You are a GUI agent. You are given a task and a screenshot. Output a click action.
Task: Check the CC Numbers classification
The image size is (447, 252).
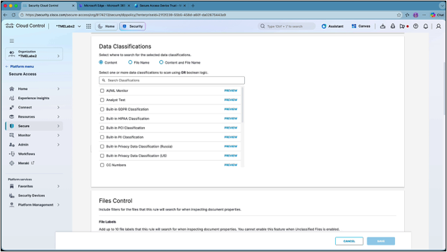[102, 165]
